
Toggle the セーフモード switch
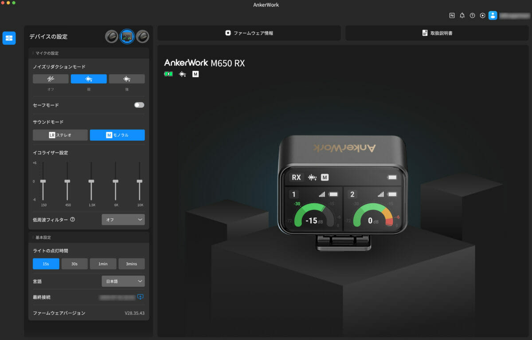(139, 105)
